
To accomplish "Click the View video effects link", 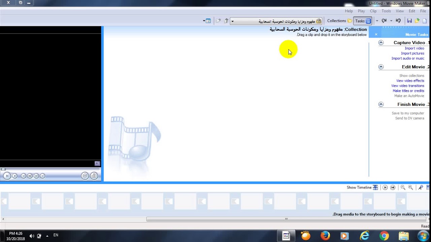I will (410, 81).
